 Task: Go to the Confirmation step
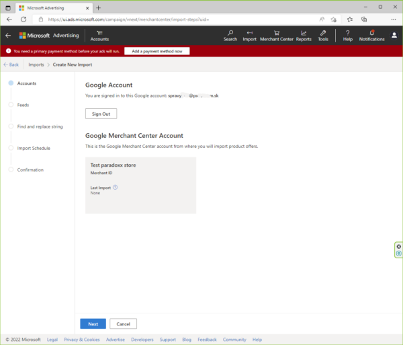(x=30, y=169)
